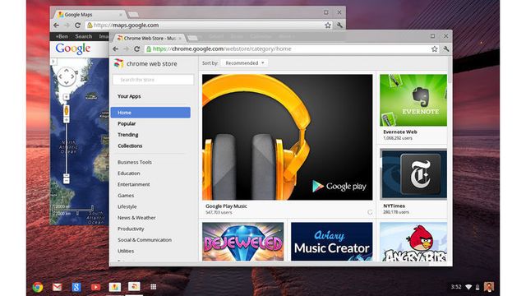This screenshot has height=296, width=526.
Task: Open Aviary Music Creator tile
Action: pyautogui.click(x=332, y=241)
